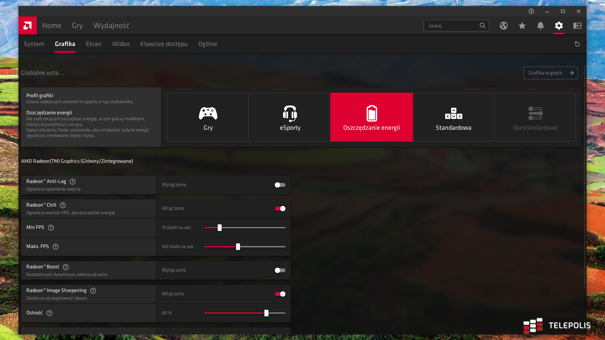Screen dimensions: 605x340
Task: Enable the Radeon Anti-Lag toggle
Action: pos(280,185)
